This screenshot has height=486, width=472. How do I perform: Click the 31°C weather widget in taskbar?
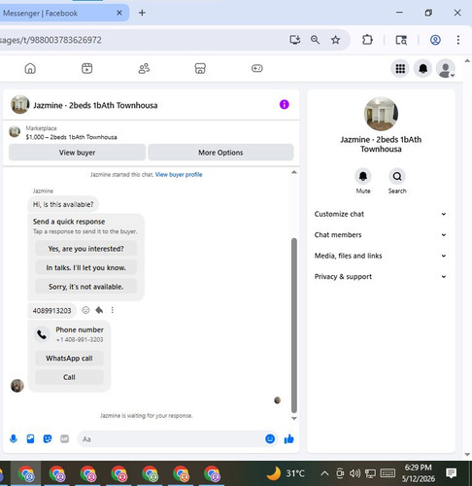point(286,473)
